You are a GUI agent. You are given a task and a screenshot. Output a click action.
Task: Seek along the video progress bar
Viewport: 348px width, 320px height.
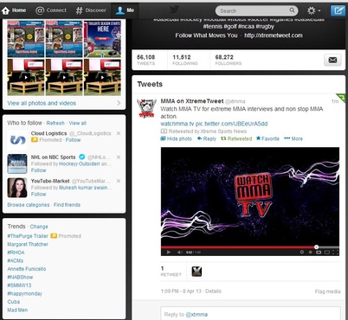tap(250, 247)
